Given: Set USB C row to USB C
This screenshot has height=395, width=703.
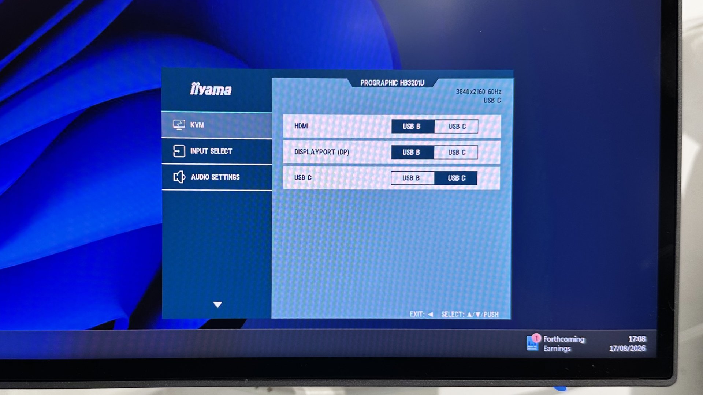Looking at the screenshot, I should click(x=456, y=178).
